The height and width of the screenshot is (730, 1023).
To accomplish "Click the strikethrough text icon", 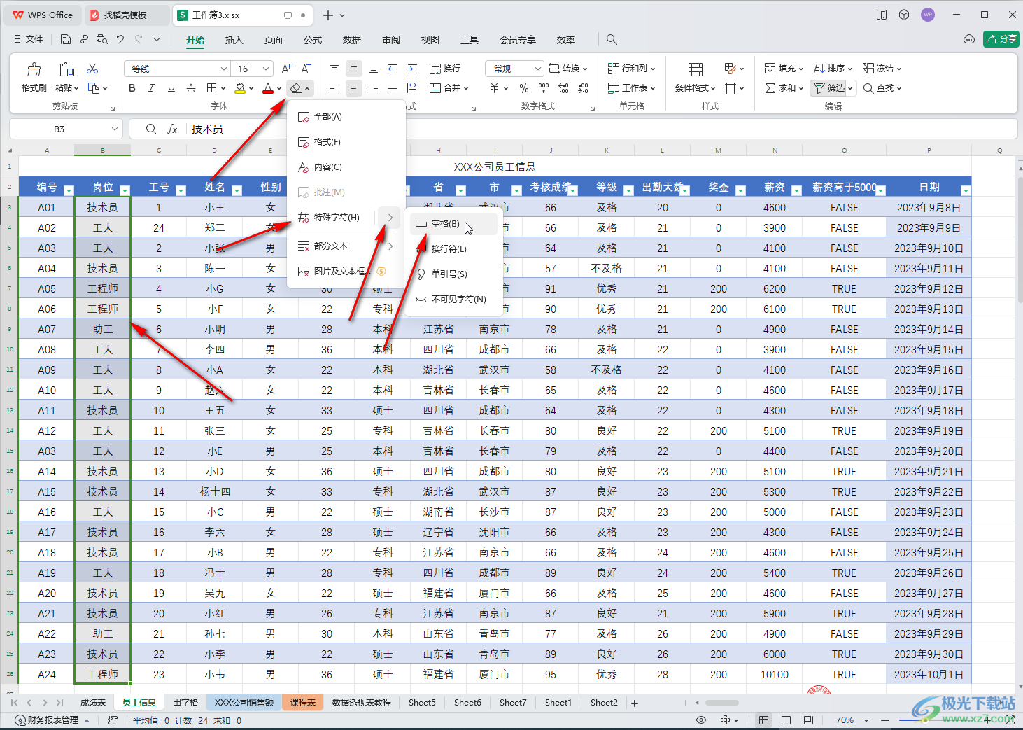I will (191, 88).
